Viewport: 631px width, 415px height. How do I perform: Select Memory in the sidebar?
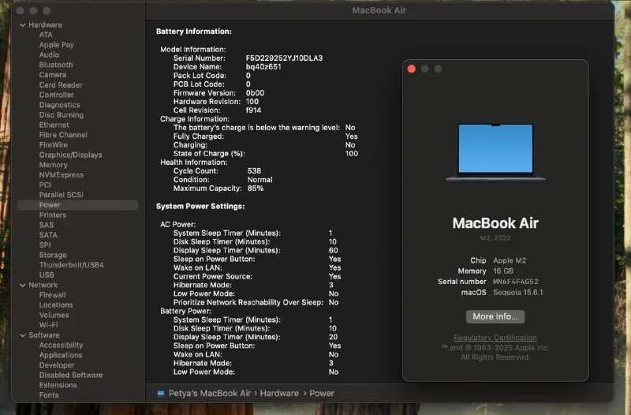[53, 165]
